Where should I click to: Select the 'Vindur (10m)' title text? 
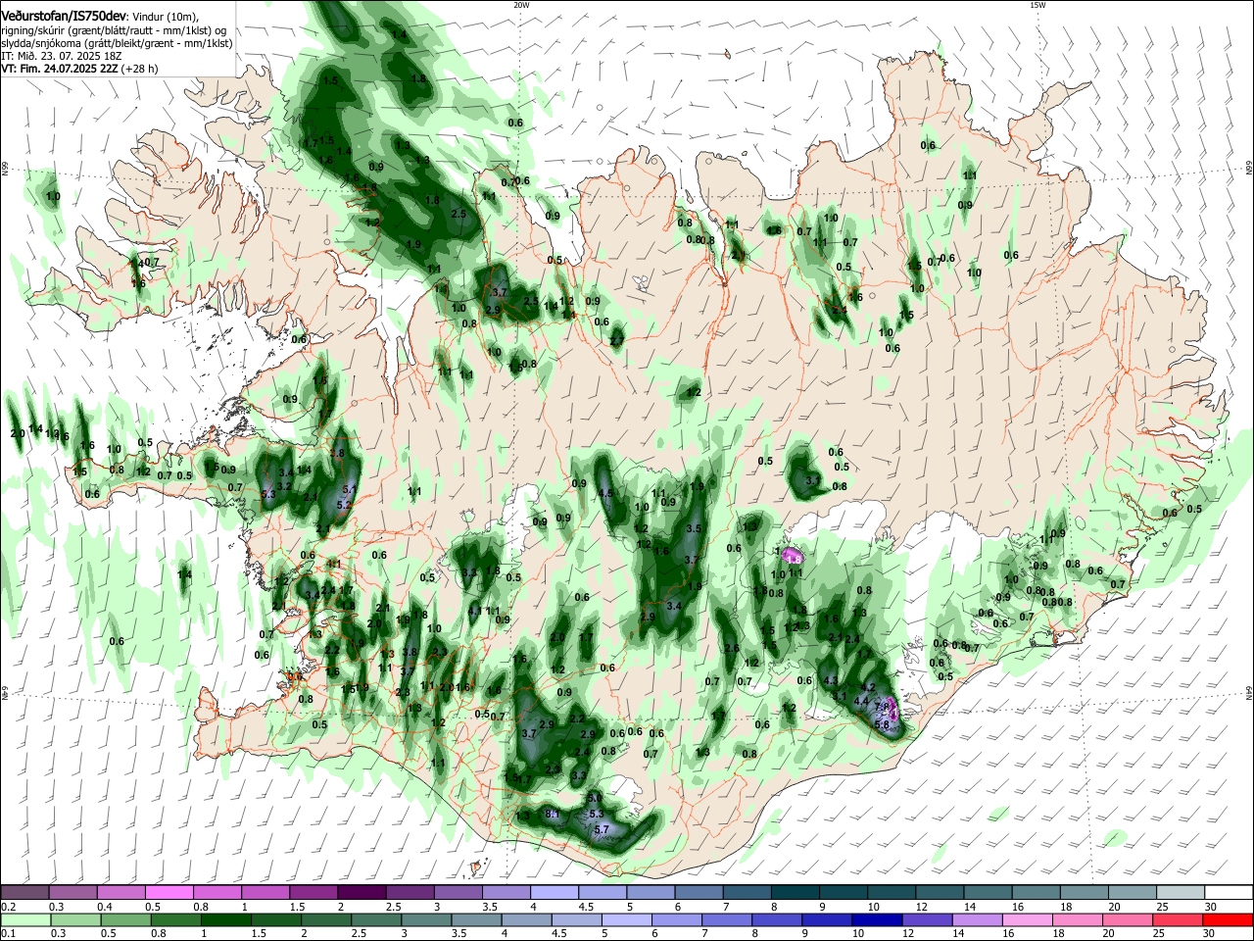[x=167, y=17]
